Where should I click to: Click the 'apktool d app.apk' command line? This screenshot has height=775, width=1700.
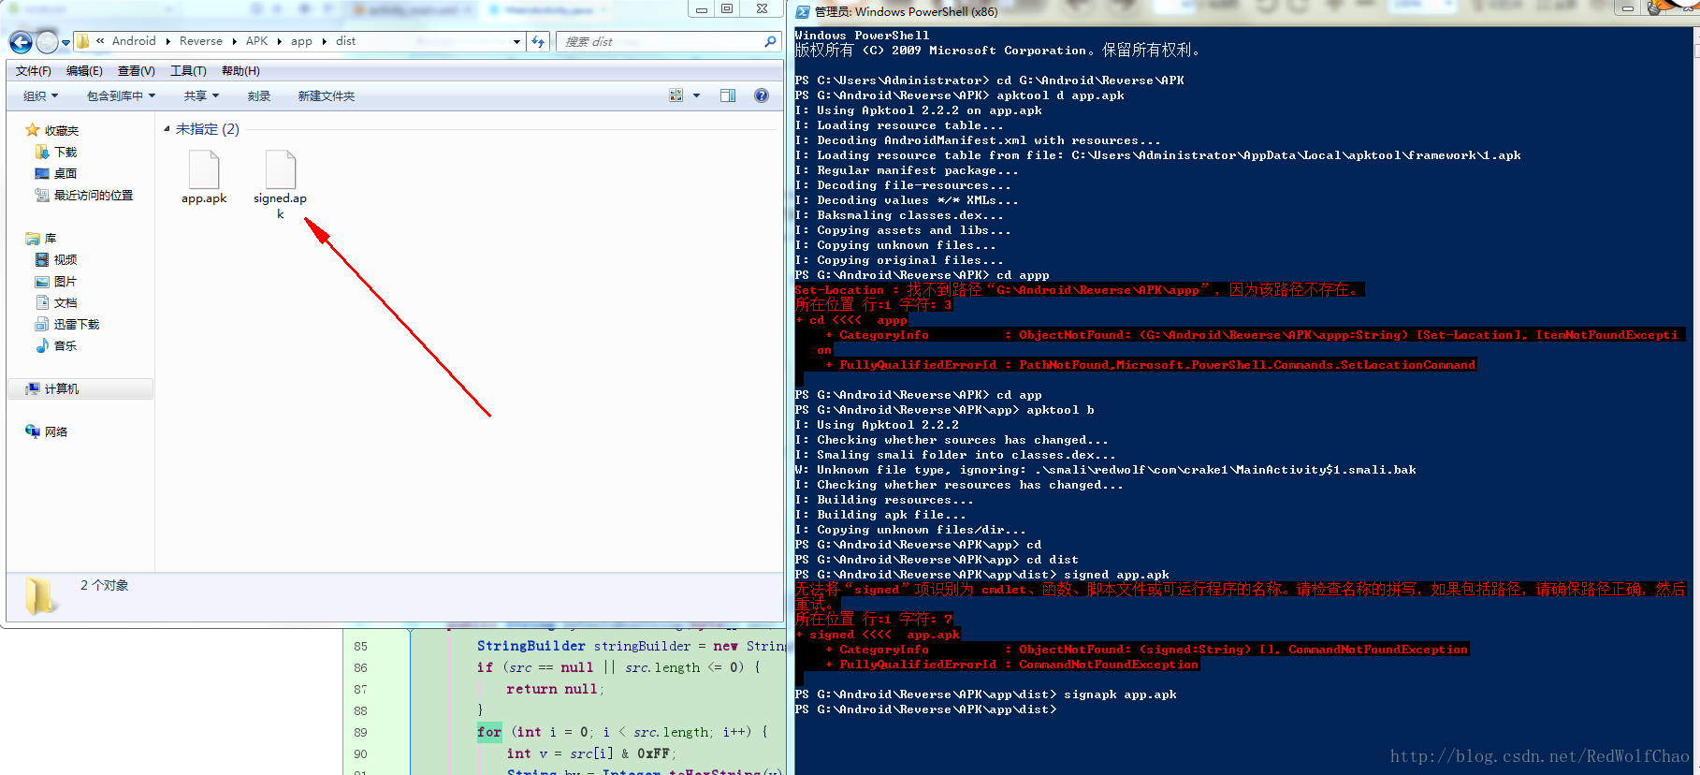point(1060,95)
